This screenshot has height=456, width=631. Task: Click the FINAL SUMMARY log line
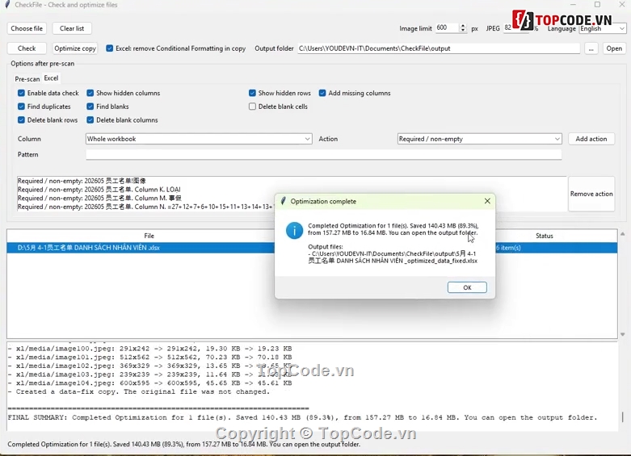pos(302,417)
